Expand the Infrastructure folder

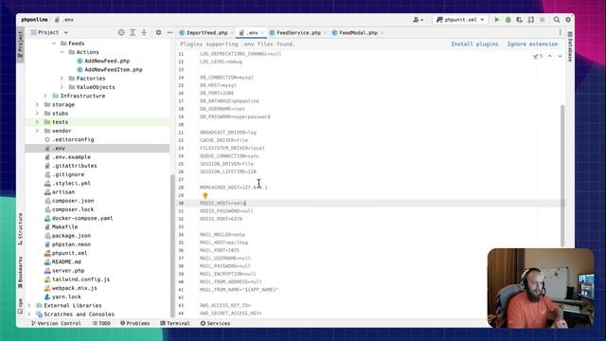tap(45, 96)
